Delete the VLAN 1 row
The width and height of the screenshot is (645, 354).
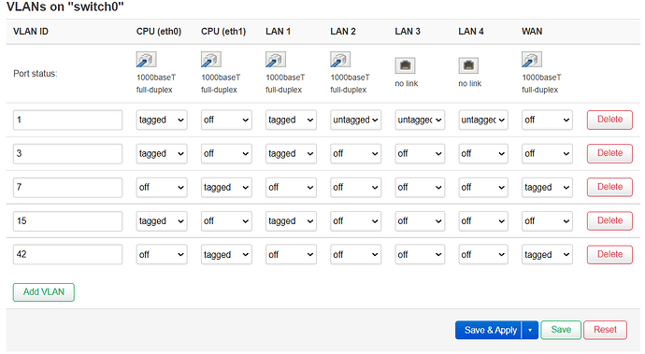[609, 120]
